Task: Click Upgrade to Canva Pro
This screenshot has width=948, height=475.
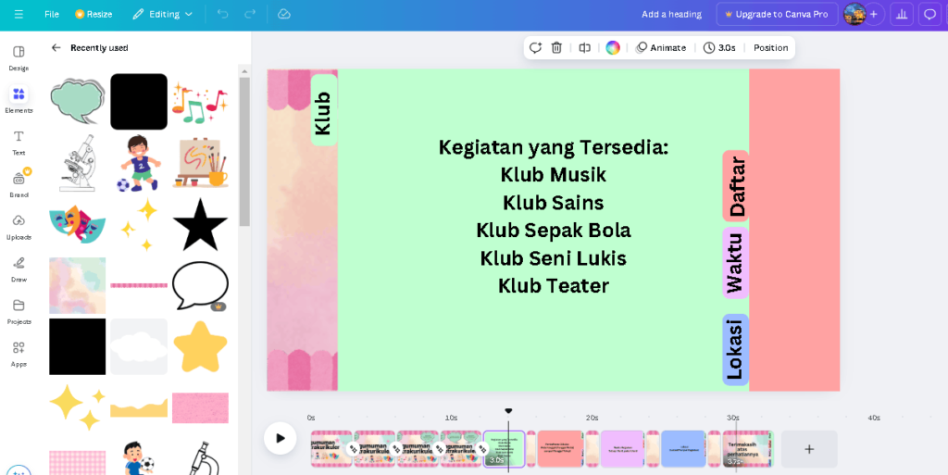Action: tap(777, 14)
